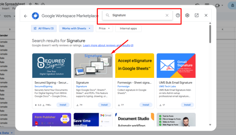The width and height of the screenshot is (236, 135).
Task: Open the Signature add-on thumbnail
Action: pos(93,65)
